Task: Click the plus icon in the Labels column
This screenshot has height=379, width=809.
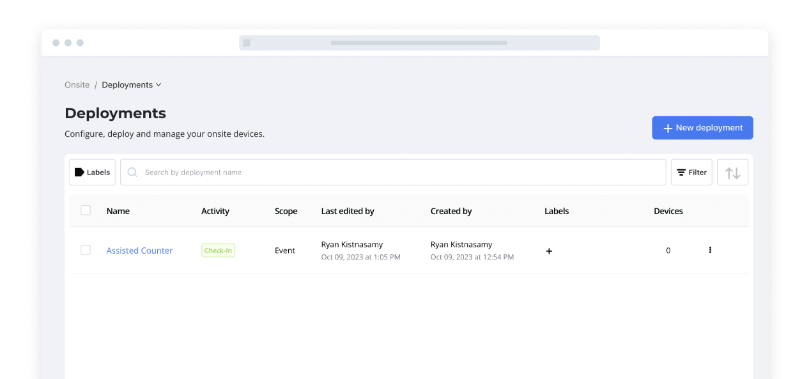Action: pos(549,251)
